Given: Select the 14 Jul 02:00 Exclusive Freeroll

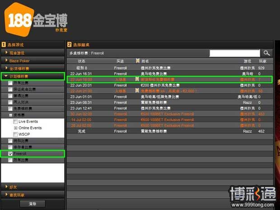Looking at the screenshot, I should [170, 119].
